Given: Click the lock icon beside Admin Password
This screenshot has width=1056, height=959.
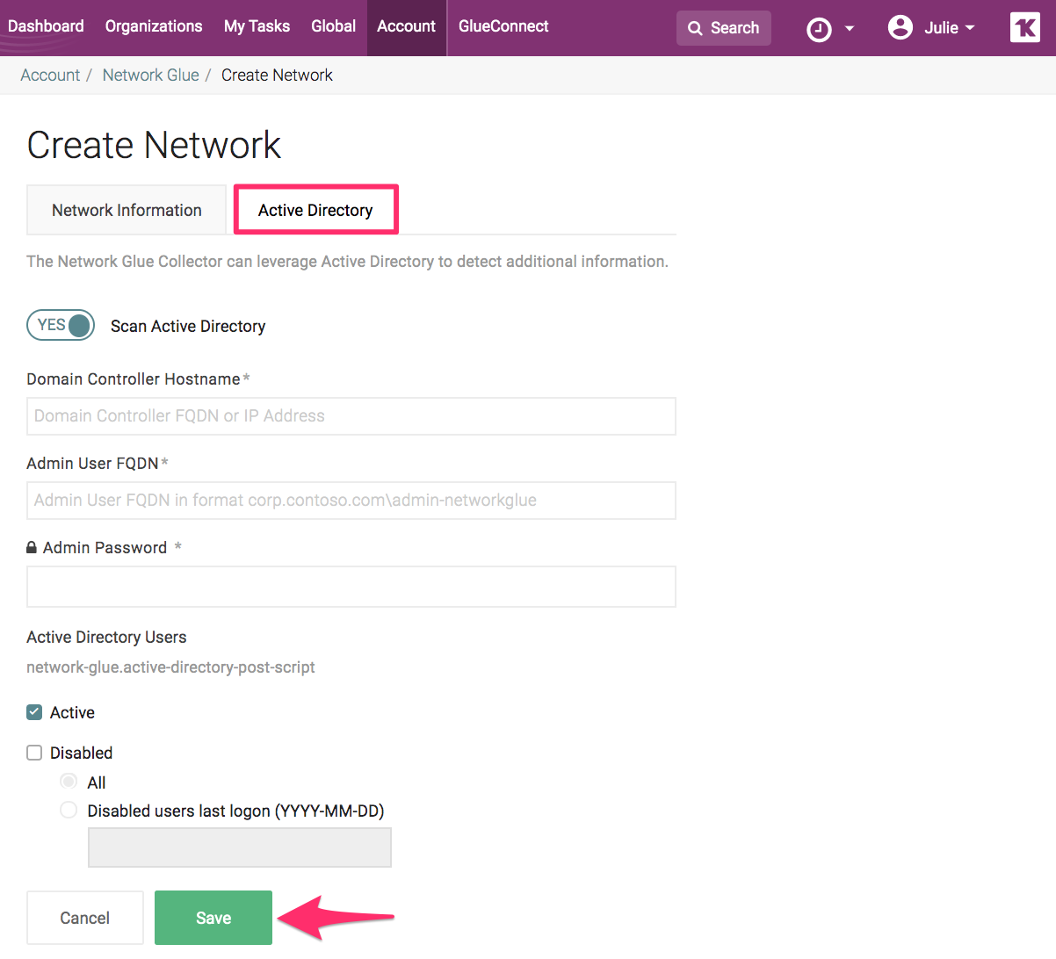Looking at the screenshot, I should click(x=33, y=547).
